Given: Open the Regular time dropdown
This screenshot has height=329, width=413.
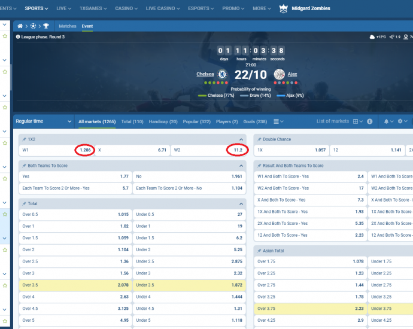Looking at the screenshot, I should coord(44,121).
